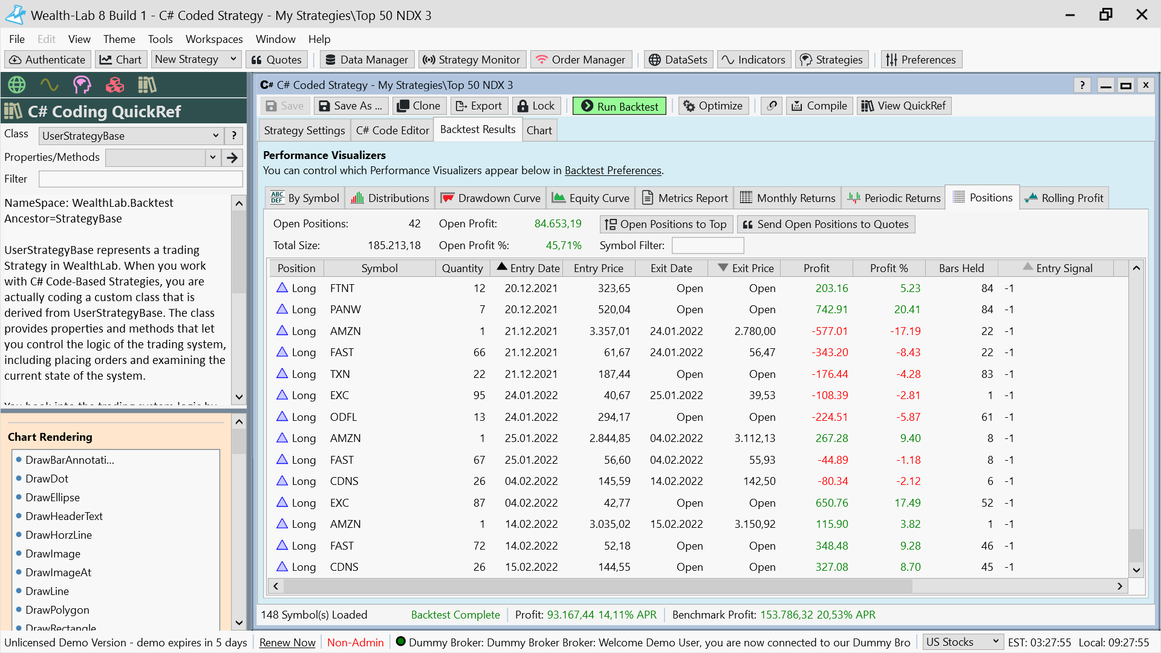Open the File menu
1161x653 pixels.
[x=17, y=39]
